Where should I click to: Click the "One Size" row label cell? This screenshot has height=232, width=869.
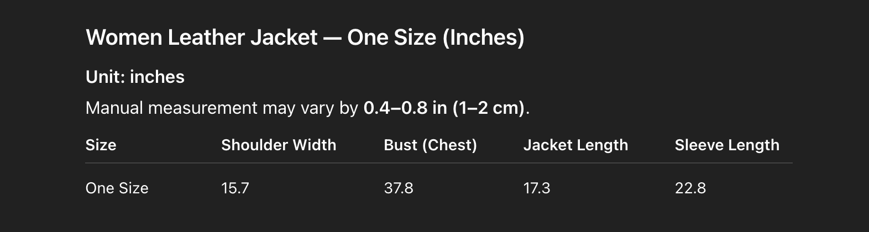click(117, 188)
